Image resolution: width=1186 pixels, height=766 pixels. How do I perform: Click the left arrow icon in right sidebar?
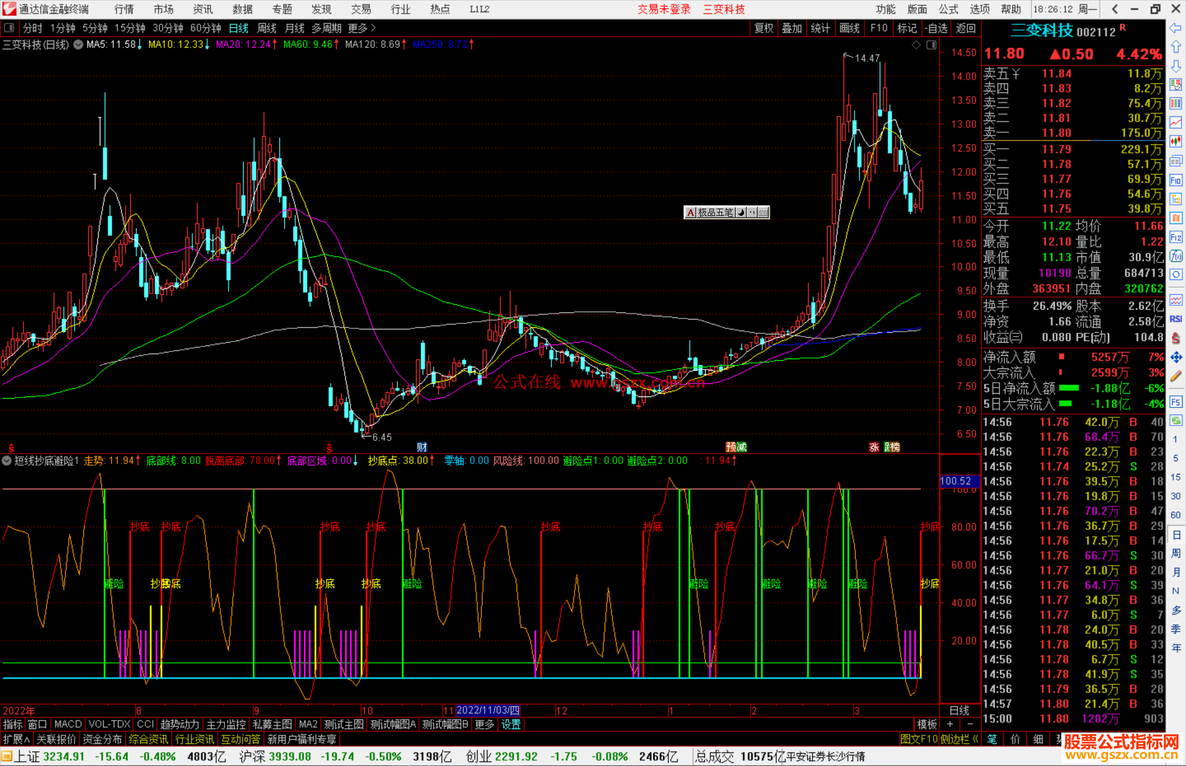1176,28
